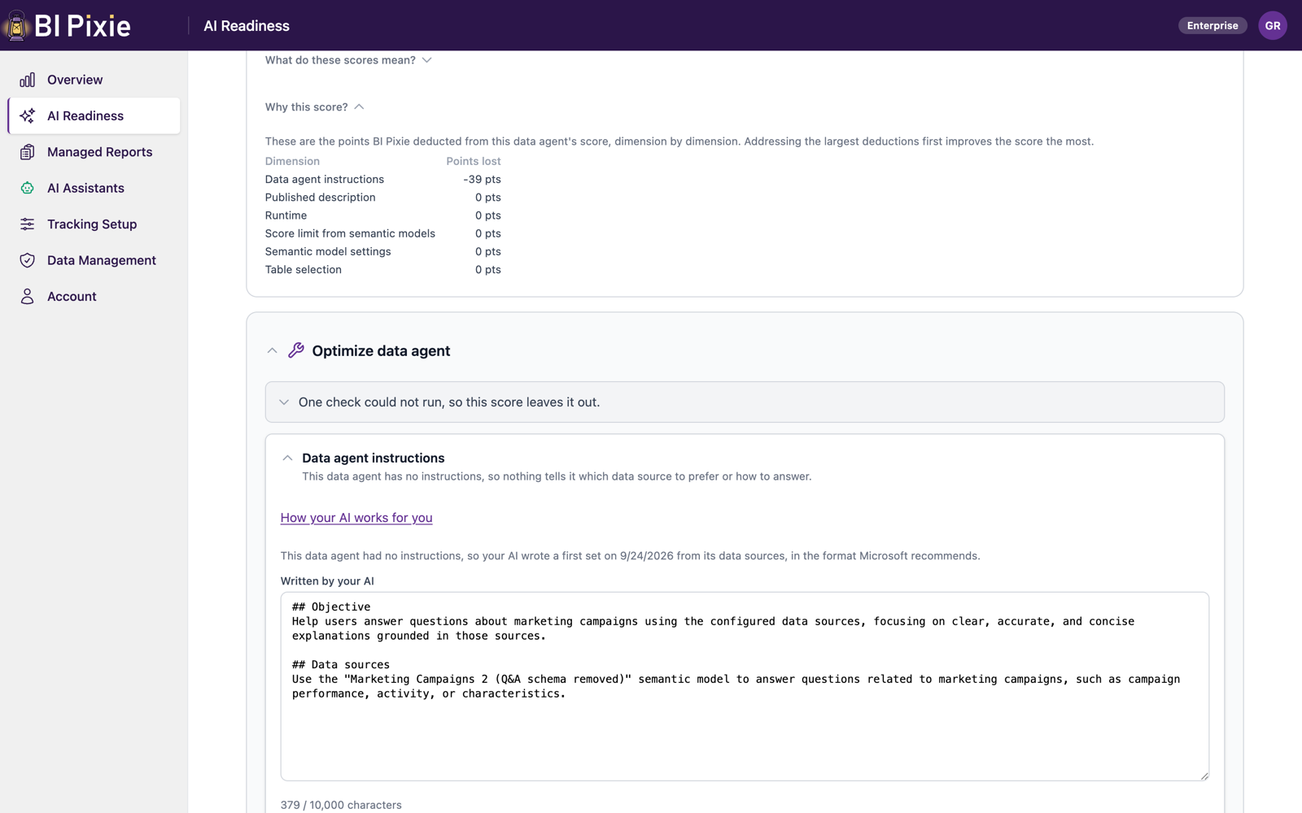The height and width of the screenshot is (813, 1302).
Task: Click the wrench icon beside Optimize data agent
Action: click(296, 350)
